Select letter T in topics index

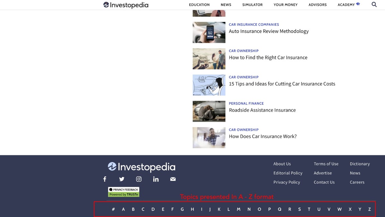coord(309,209)
